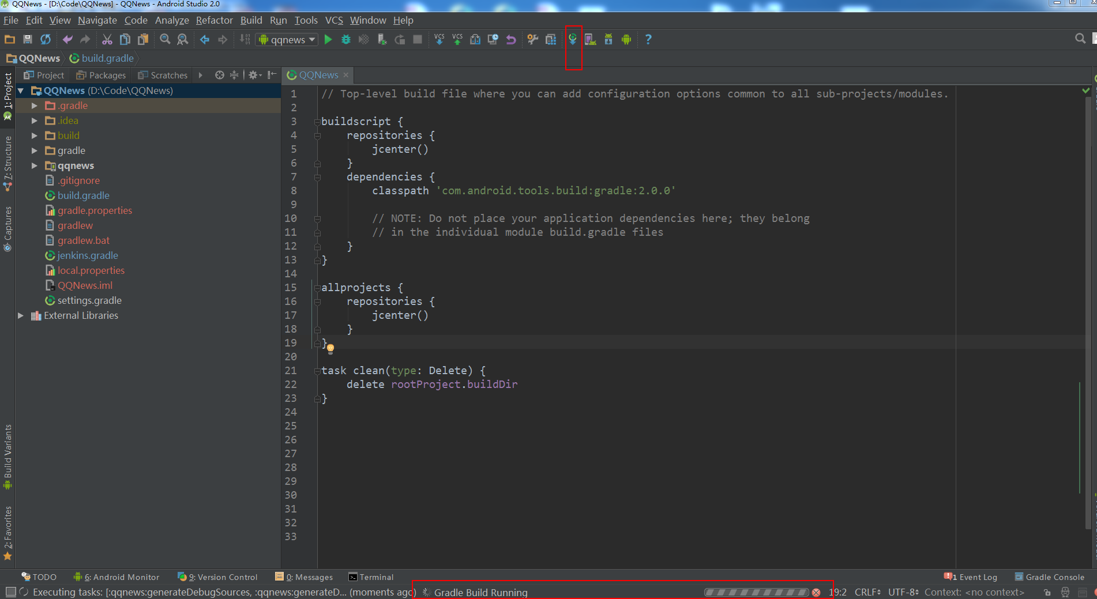Navigate back with the blue left arrow
This screenshot has width=1097, height=599.
click(x=205, y=39)
